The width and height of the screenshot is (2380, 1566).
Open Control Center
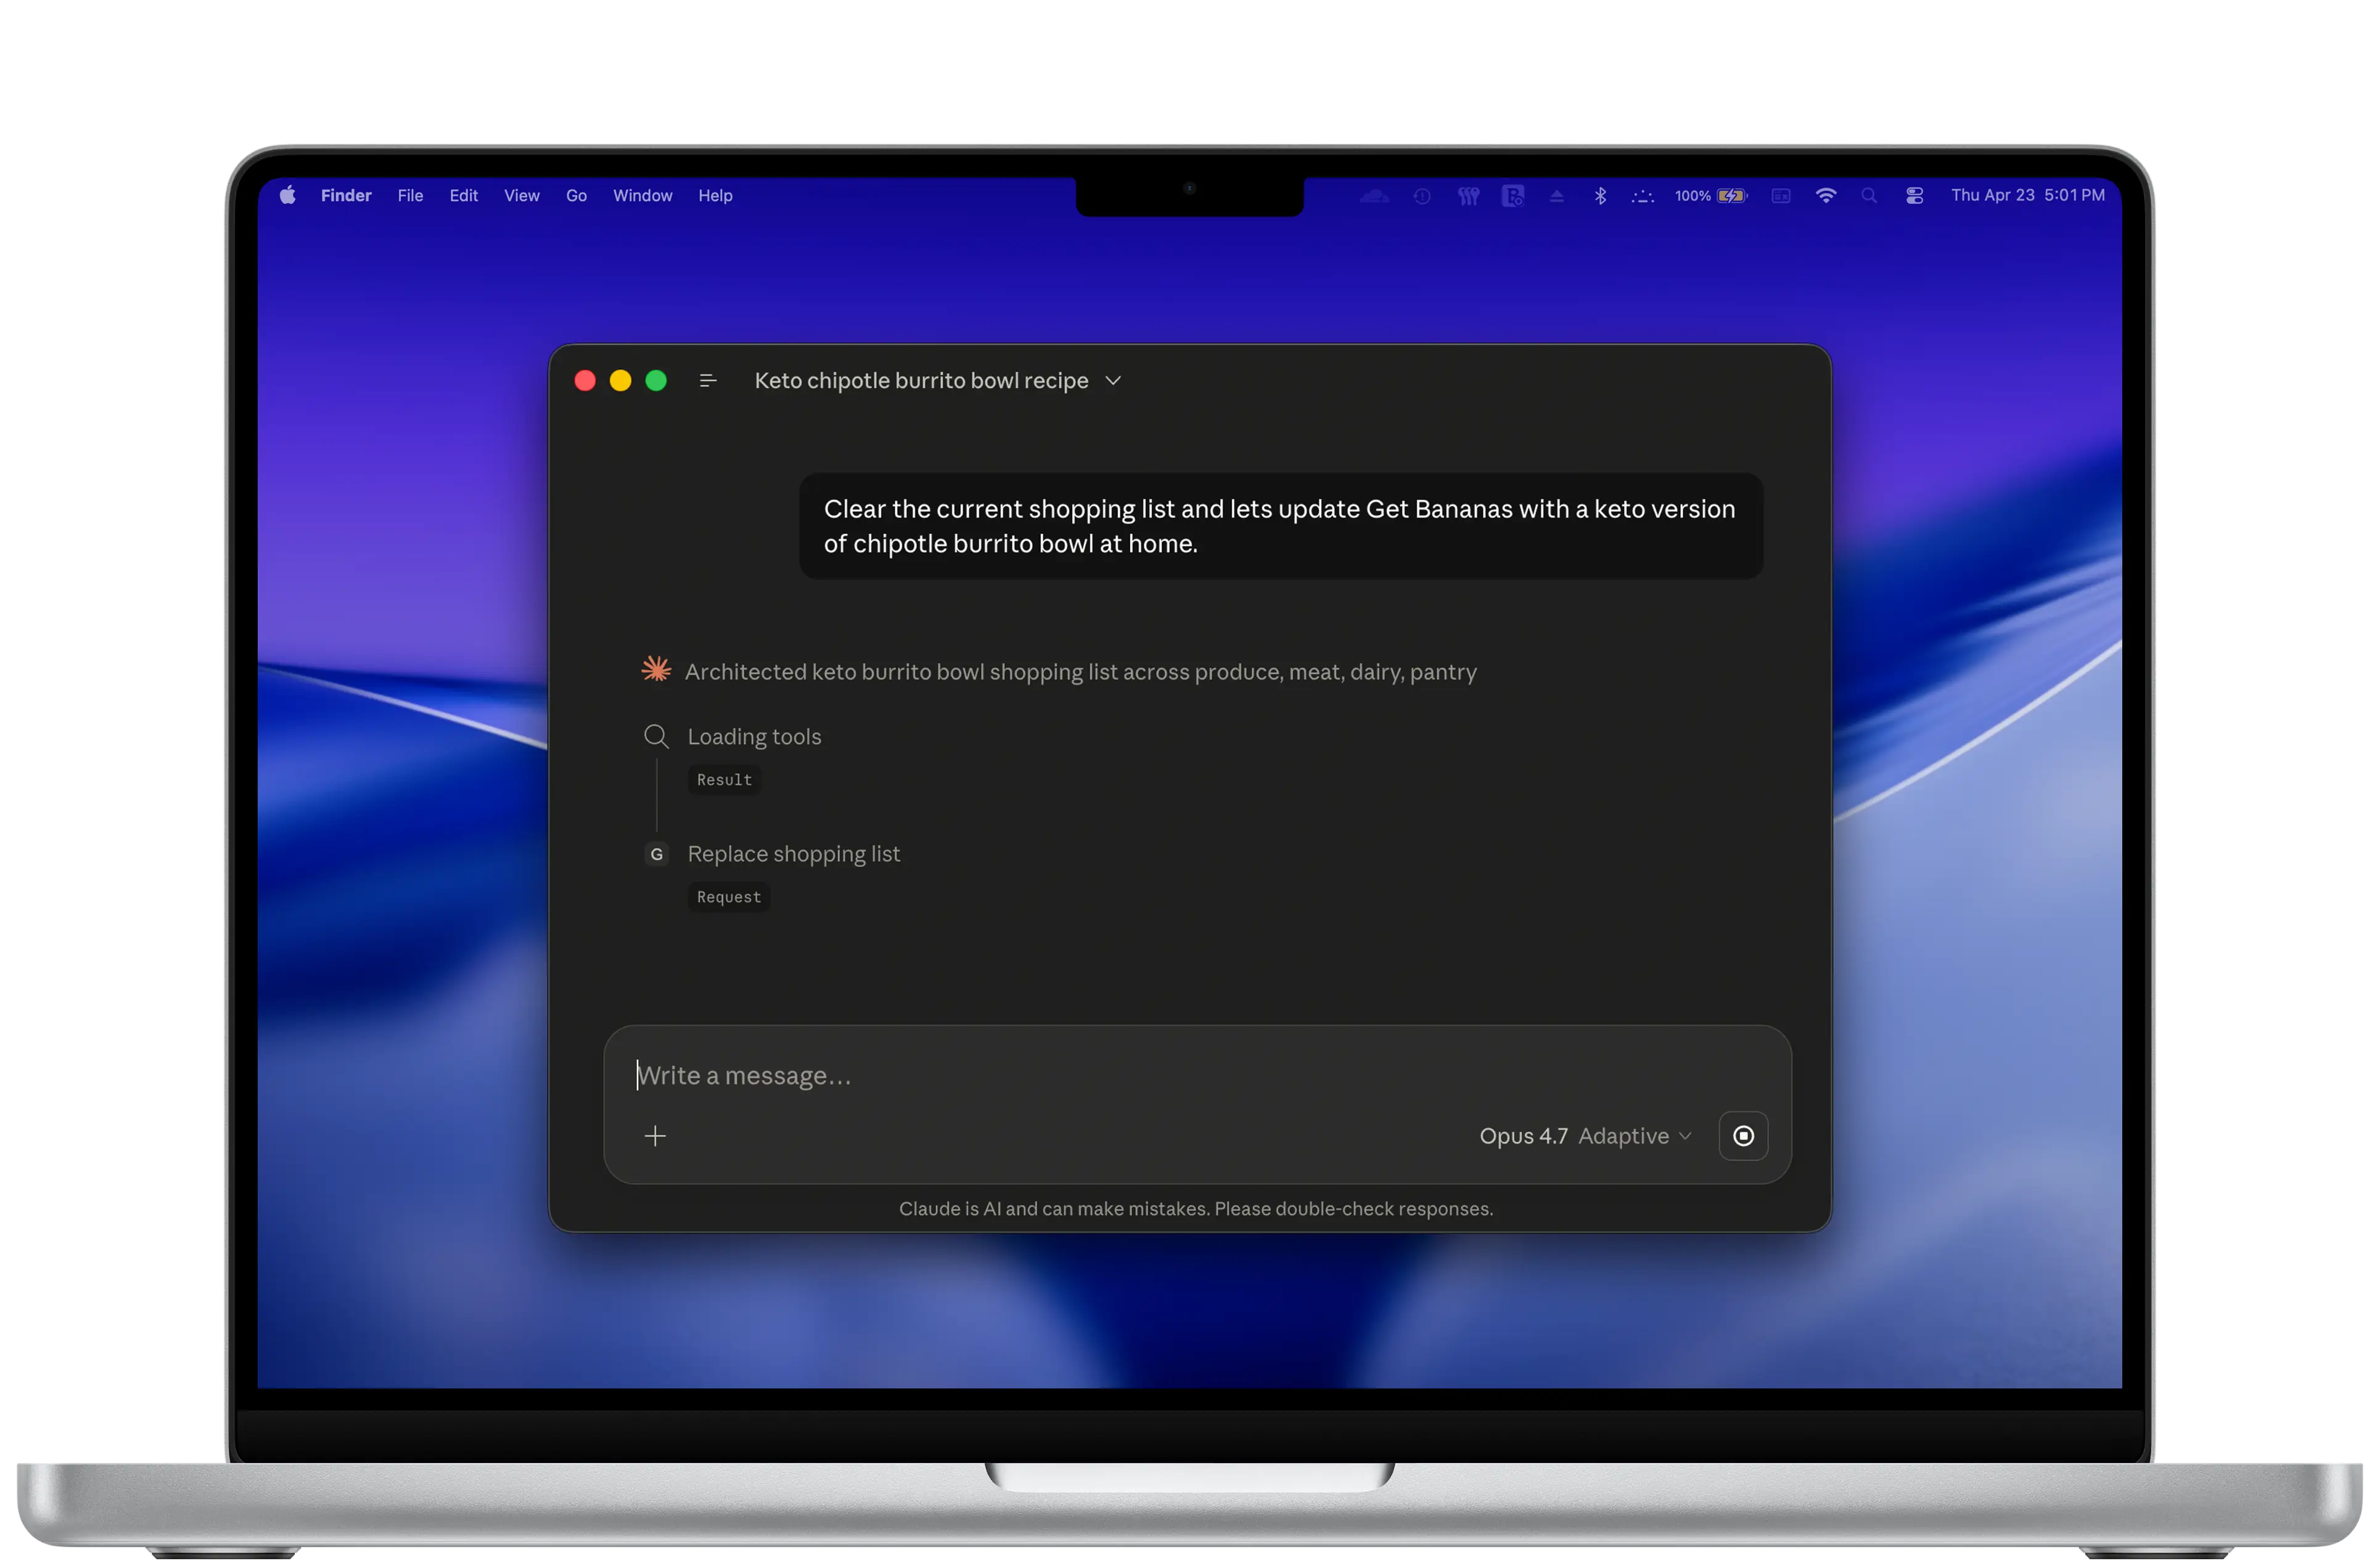[1914, 196]
